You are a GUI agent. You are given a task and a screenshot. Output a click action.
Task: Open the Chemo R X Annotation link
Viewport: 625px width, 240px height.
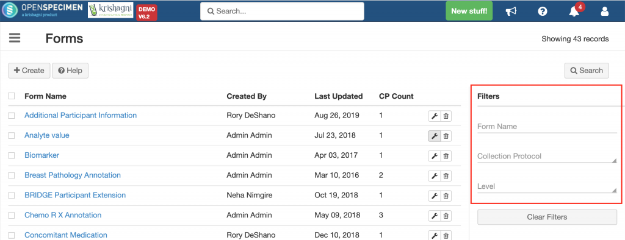point(63,215)
